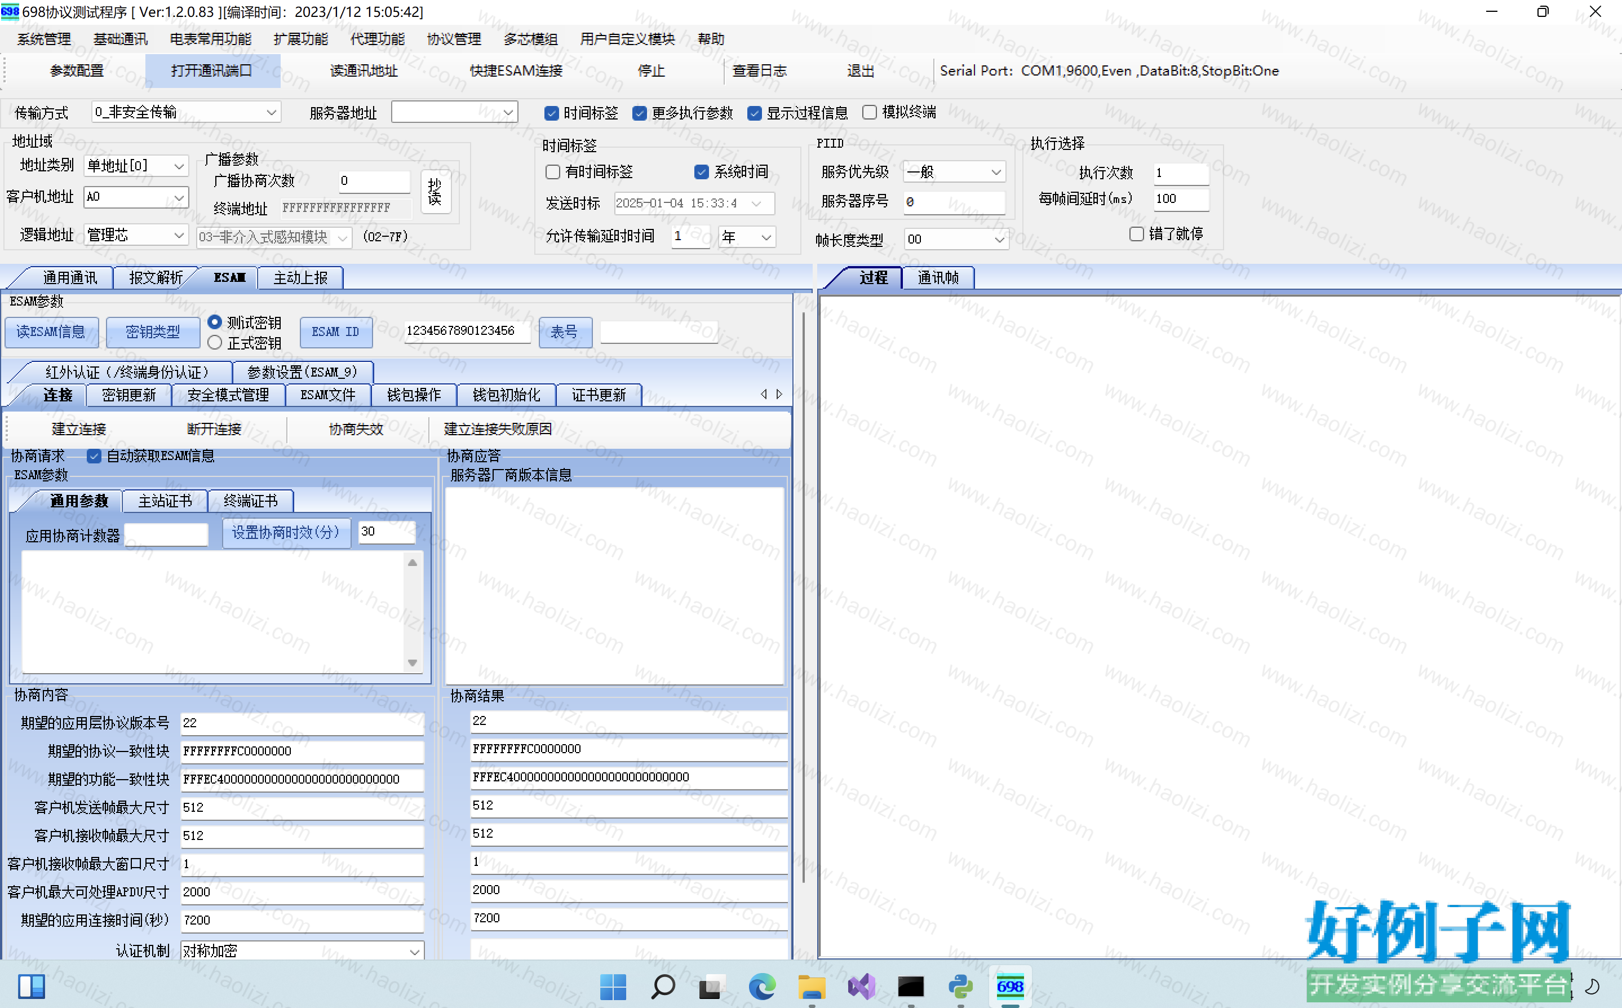Select the 正式密钥 radio button
The width and height of the screenshot is (1622, 1008).
[215, 343]
